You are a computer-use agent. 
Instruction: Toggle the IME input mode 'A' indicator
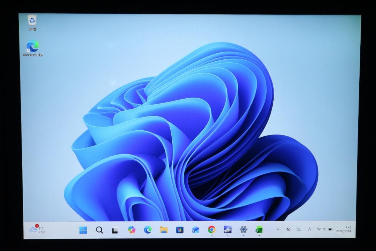310,229
